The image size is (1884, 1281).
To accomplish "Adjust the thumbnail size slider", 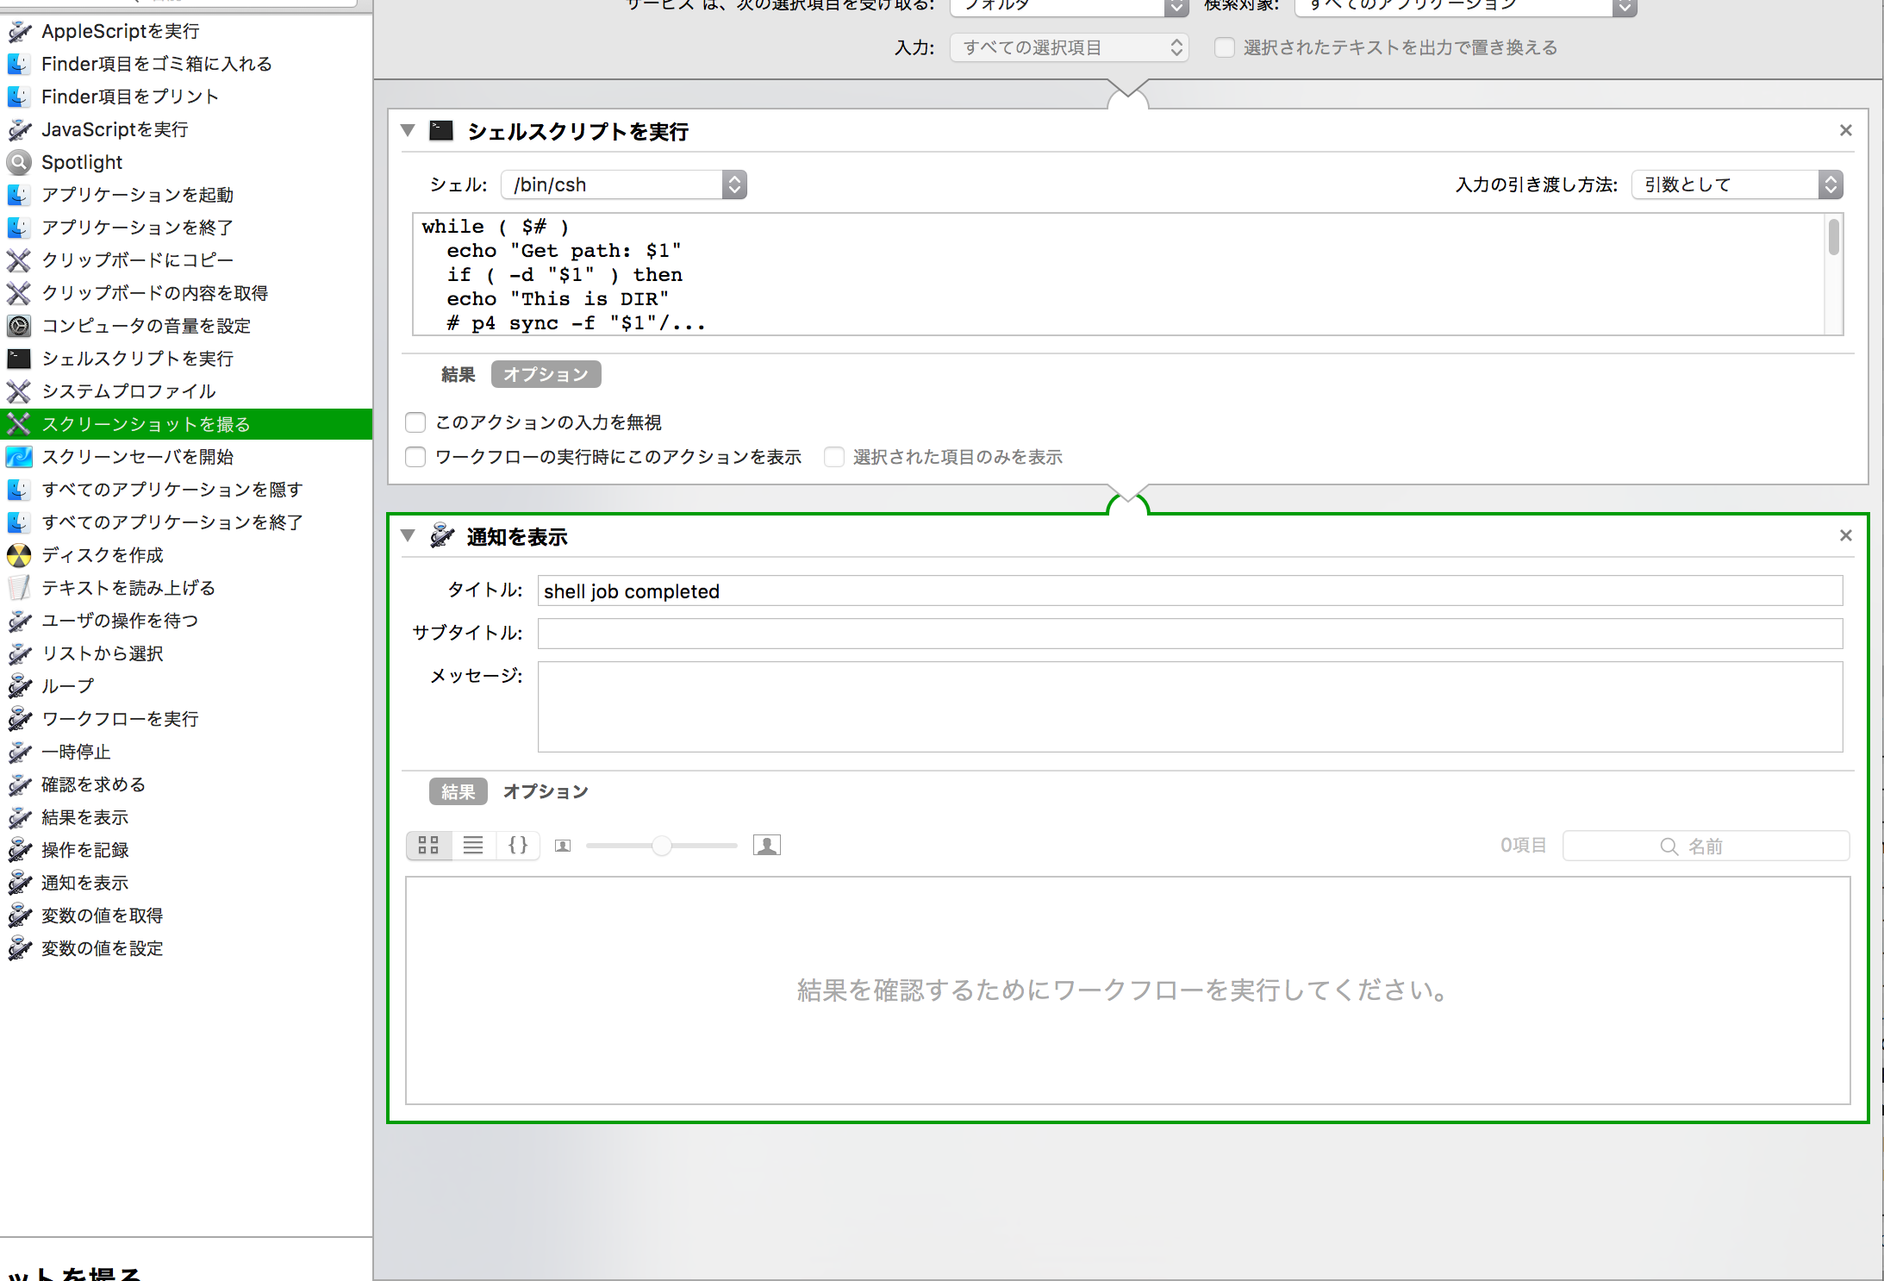I will (661, 846).
